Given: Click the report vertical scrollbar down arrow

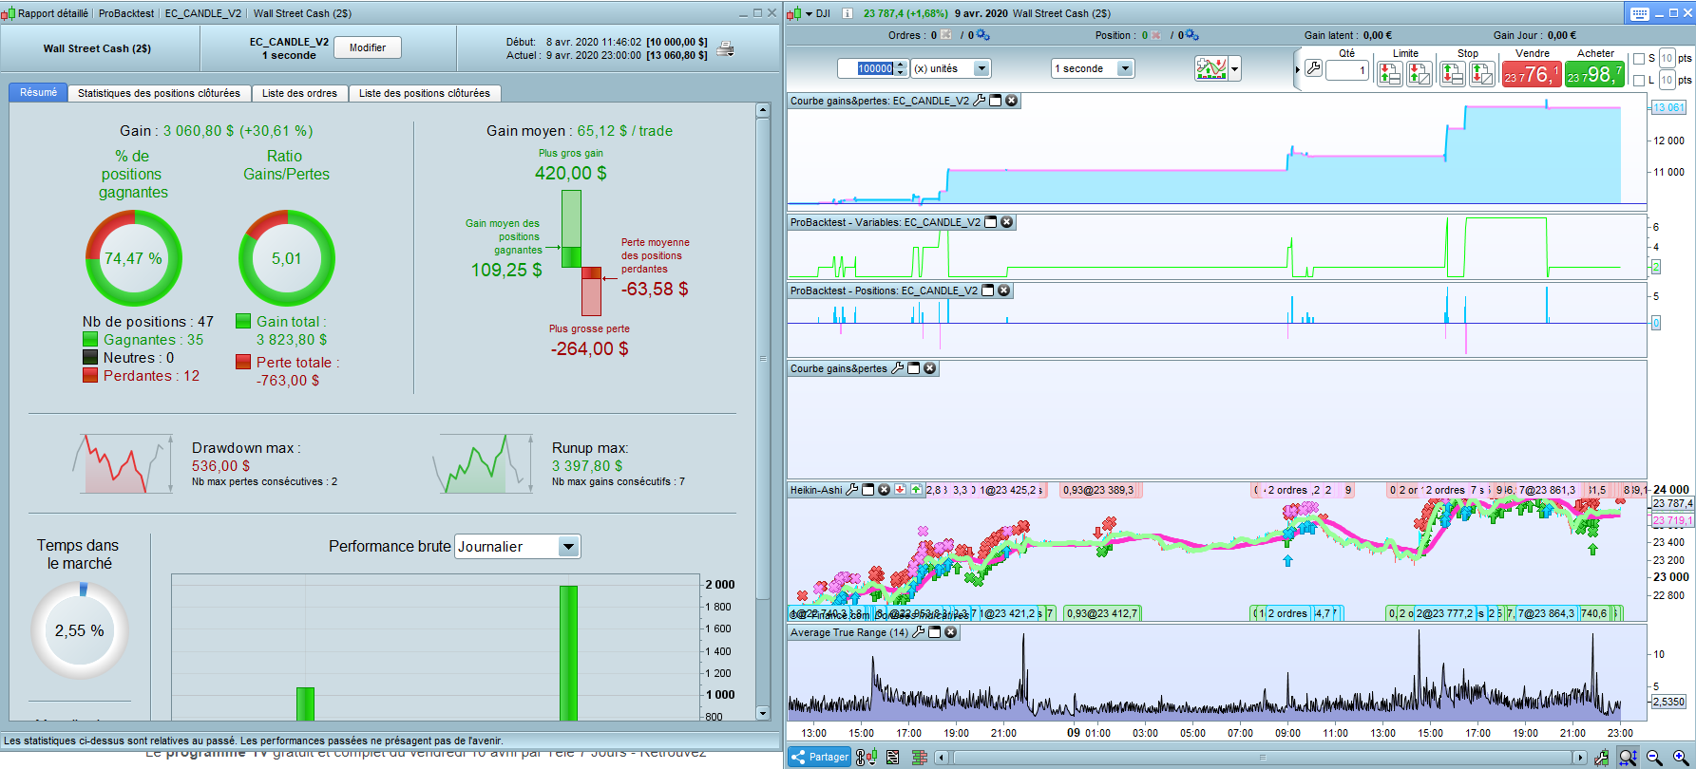Looking at the screenshot, I should pos(762,713).
